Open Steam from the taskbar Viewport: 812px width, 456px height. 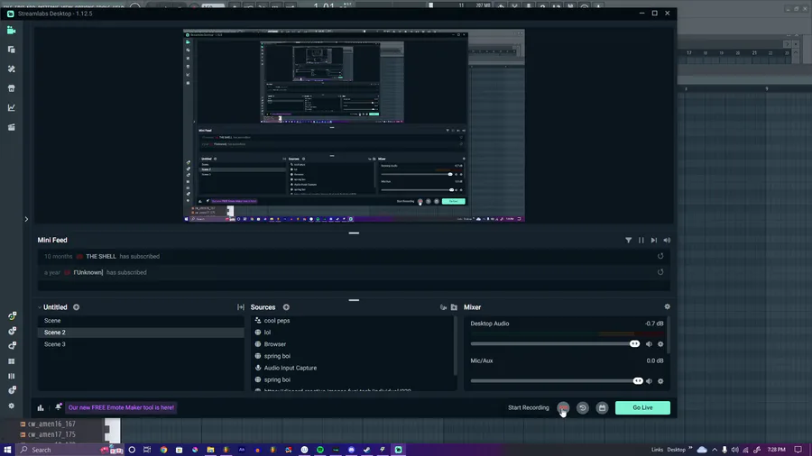click(x=366, y=450)
